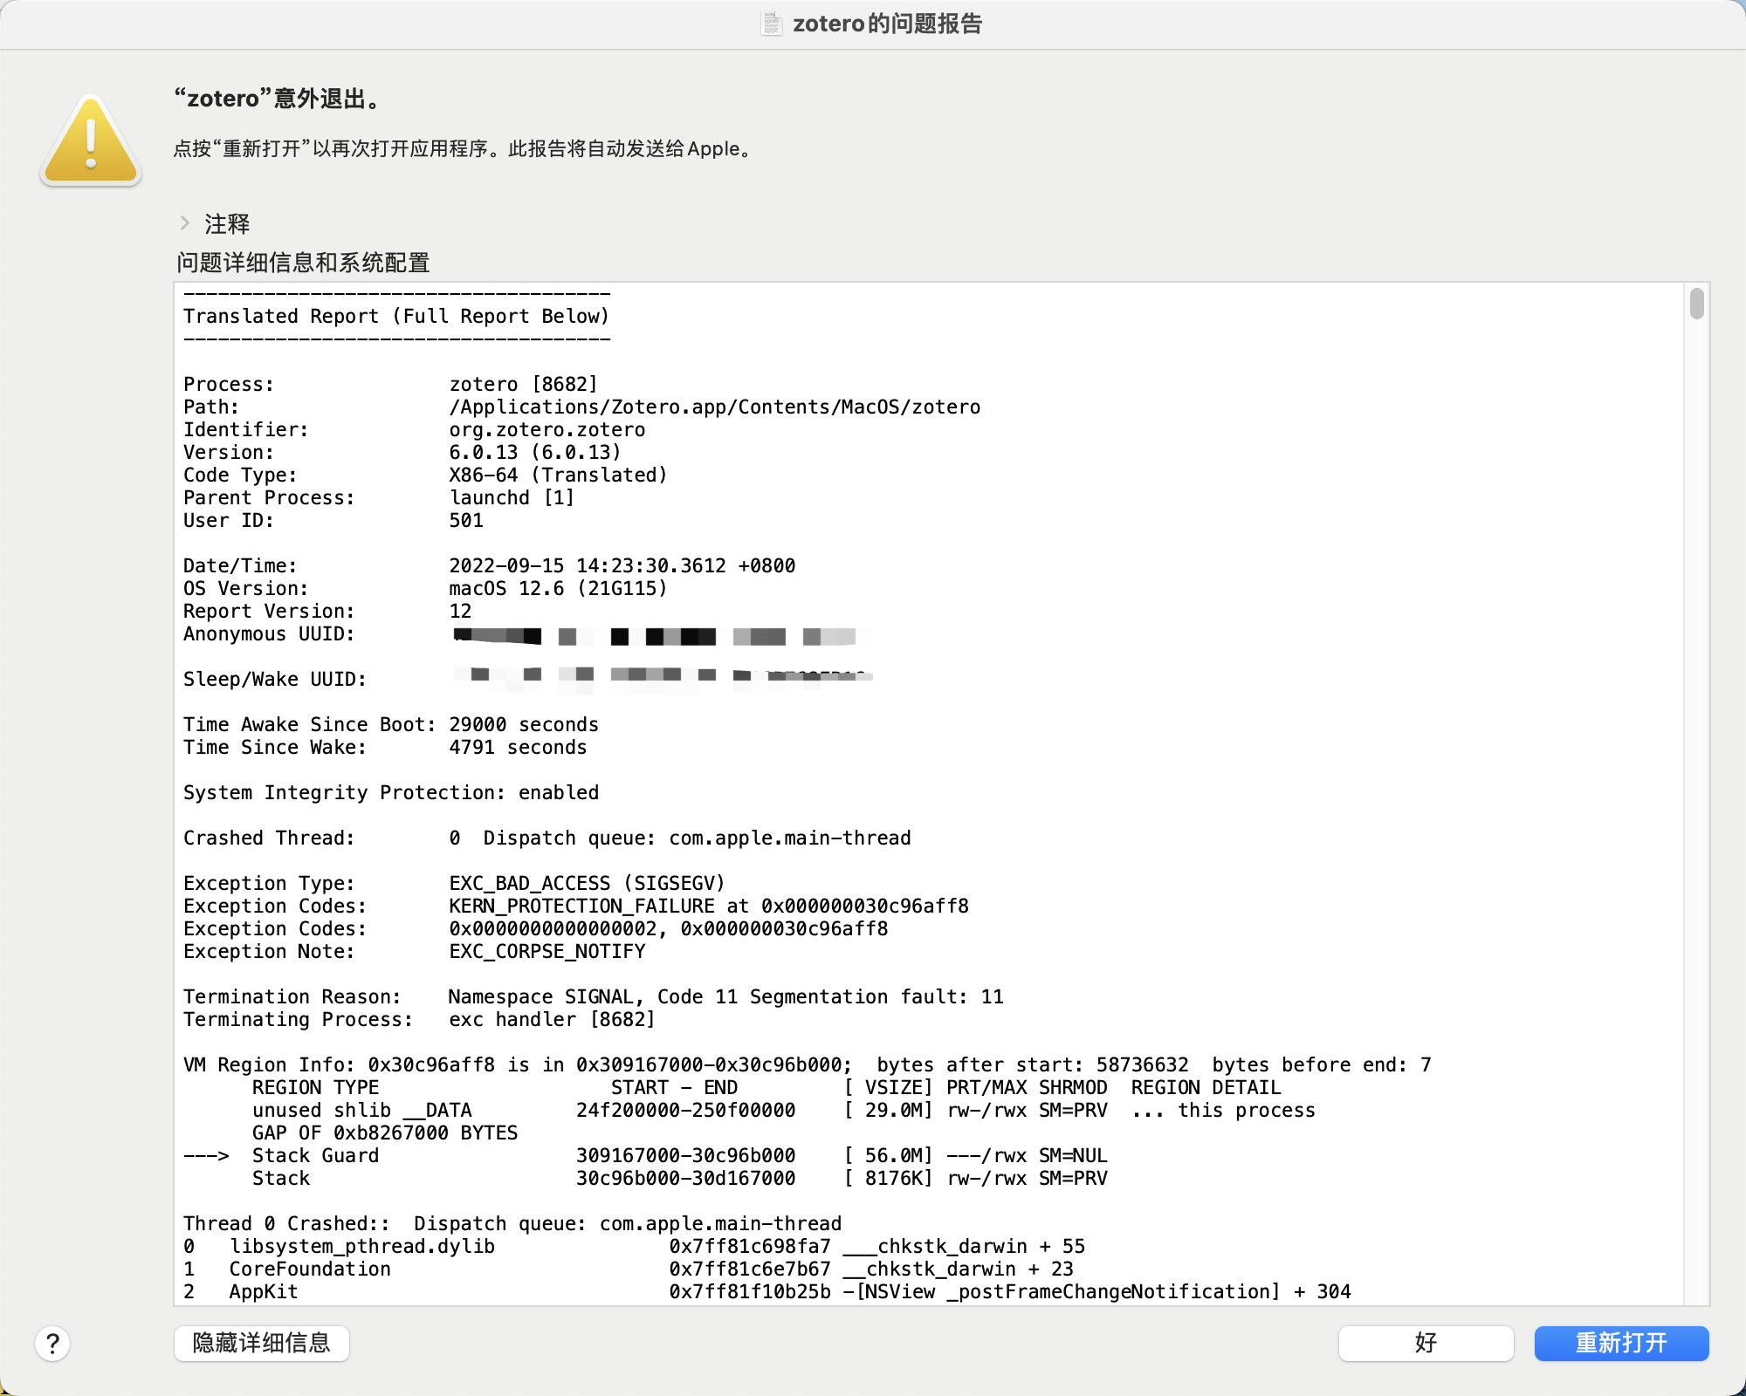Image resolution: width=1746 pixels, height=1396 pixels.
Task: Click the code type X86-64 (Translated)
Action: [x=558, y=475]
